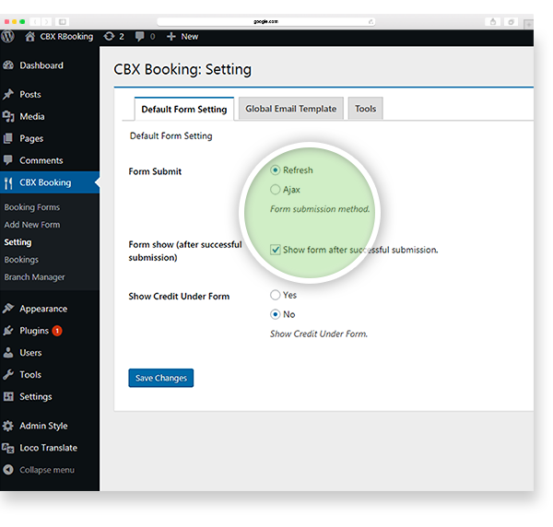Reload page icon in address bar
Screen dimensions: 553x527
click(x=371, y=22)
